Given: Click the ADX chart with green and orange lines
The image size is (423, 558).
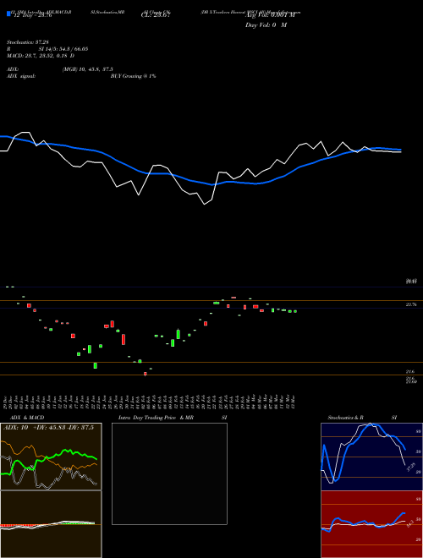Looking at the screenshot, I should pos(51,457).
